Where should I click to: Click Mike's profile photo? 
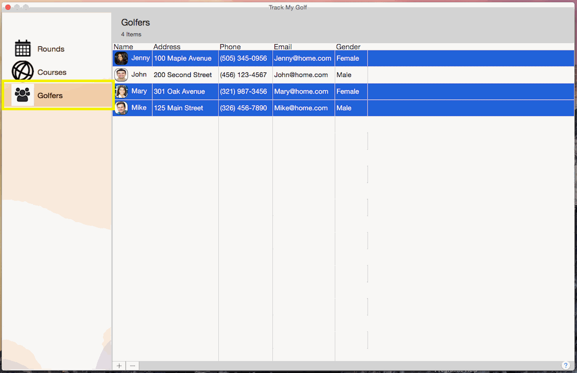click(x=121, y=108)
